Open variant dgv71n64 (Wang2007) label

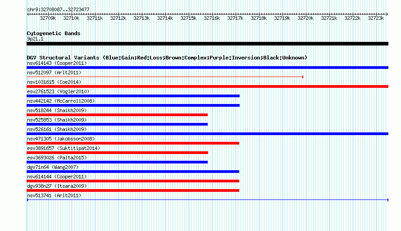[x=53, y=167]
